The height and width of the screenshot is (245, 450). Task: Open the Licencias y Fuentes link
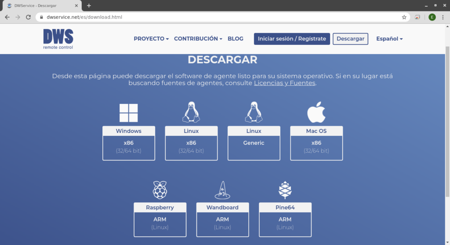pos(284,83)
